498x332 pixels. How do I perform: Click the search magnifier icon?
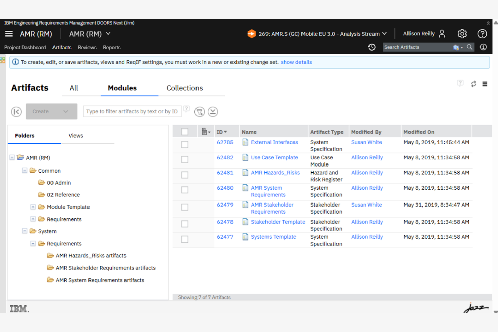coord(469,47)
